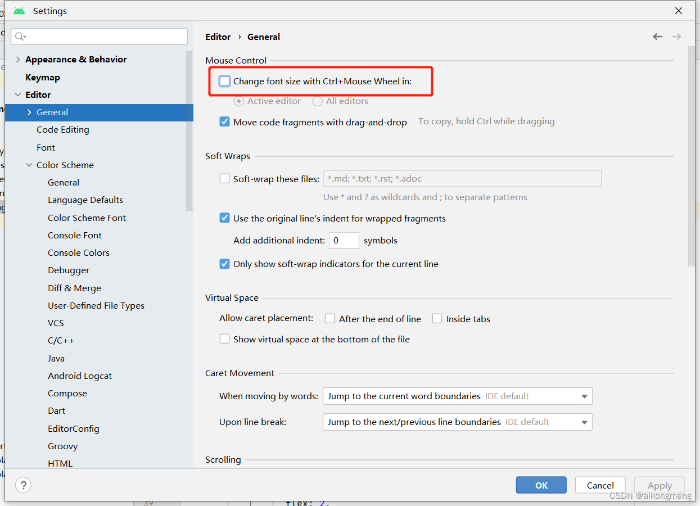Select Keymap in settings tree
Viewport: 700px width, 506px height.
pyautogui.click(x=43, y=77)
